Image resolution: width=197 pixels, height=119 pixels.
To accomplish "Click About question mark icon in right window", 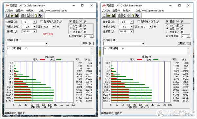I will point(133,15).
